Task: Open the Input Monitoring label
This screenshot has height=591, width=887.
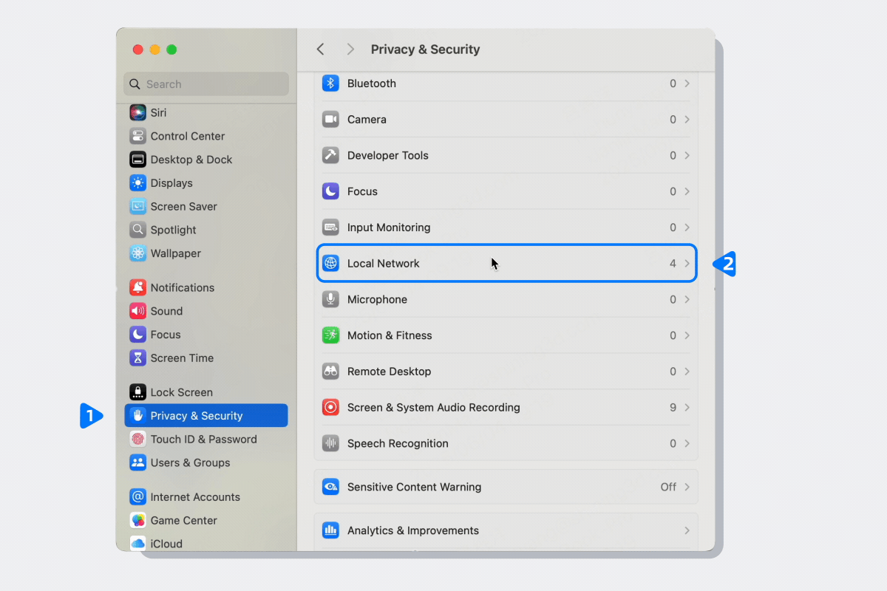Action: (x=389, y=228)
